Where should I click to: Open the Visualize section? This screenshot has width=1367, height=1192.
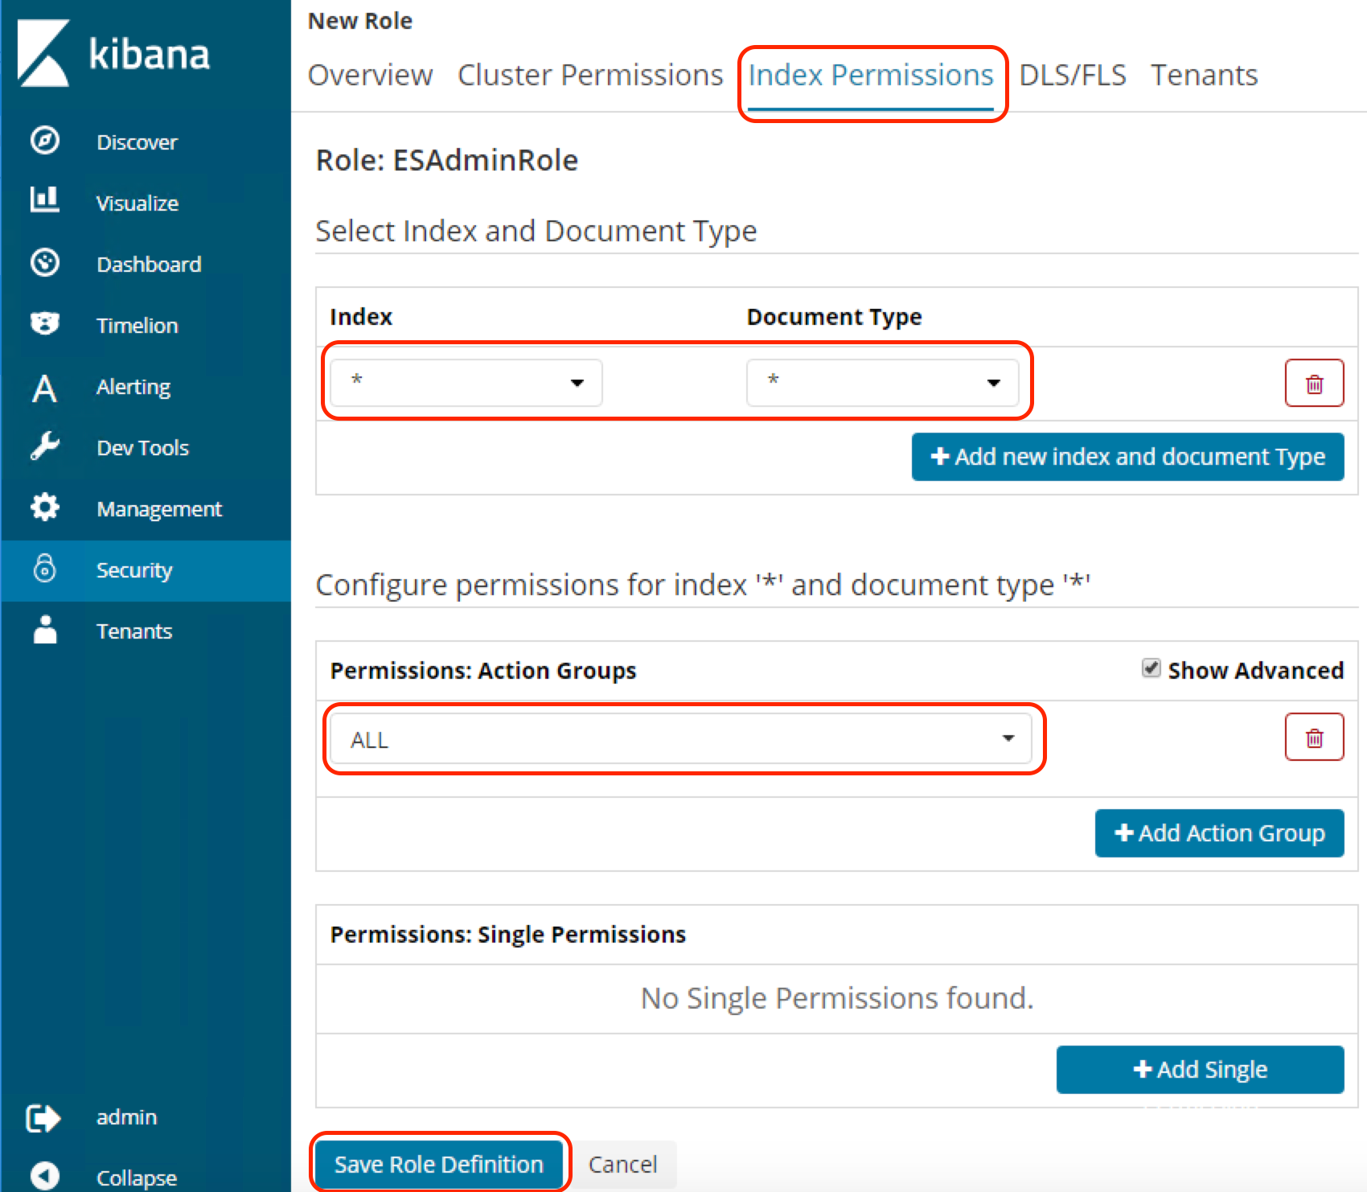(x=138, y=203)
